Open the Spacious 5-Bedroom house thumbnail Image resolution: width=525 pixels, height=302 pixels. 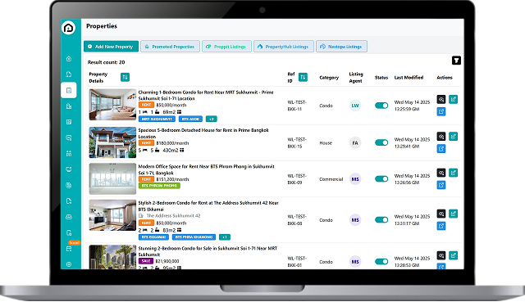[112, 142]
